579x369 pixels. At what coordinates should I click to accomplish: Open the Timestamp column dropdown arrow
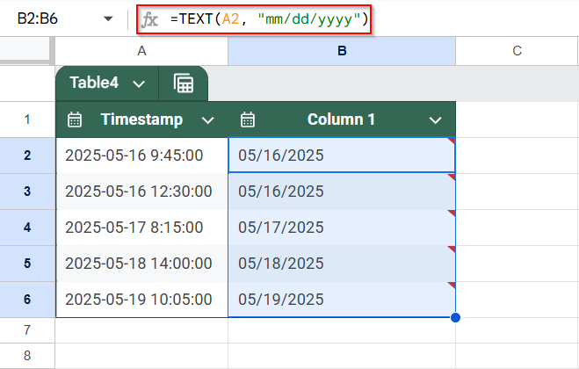pyautogui.click(x=208, y=120)
